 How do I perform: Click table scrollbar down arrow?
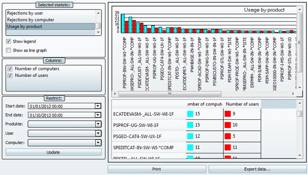pyautogui.click(x=299, y=155)
